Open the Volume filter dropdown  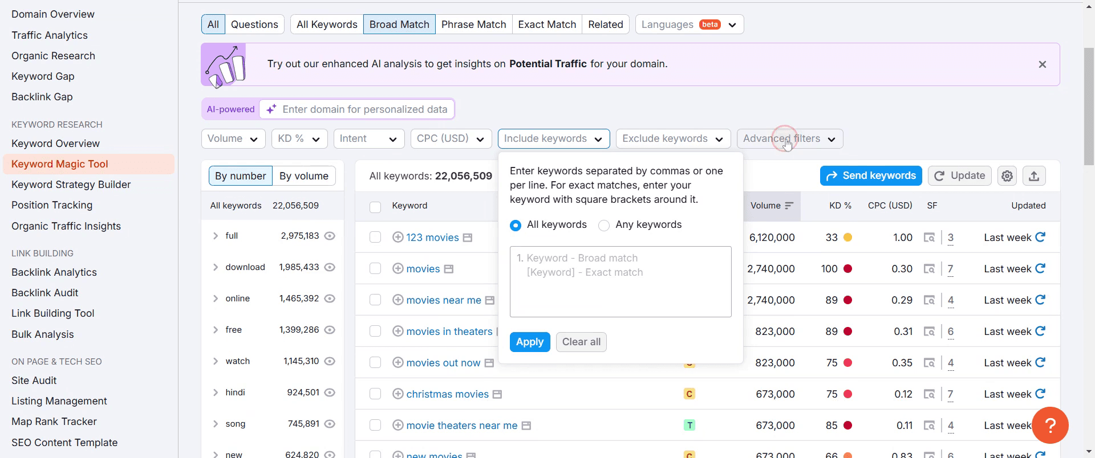pyautogui.click(x=233, y=138)
